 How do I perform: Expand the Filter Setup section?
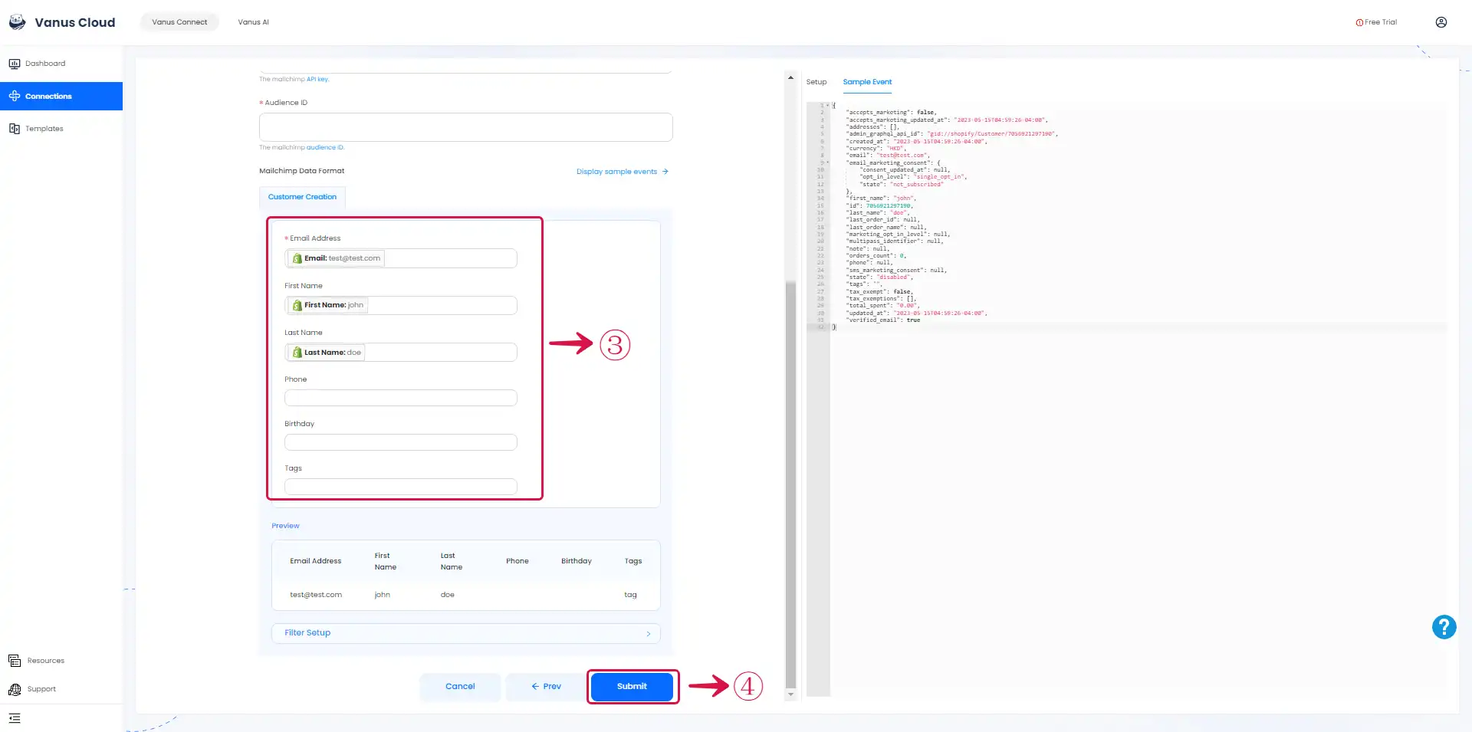(x=466, y=633)
